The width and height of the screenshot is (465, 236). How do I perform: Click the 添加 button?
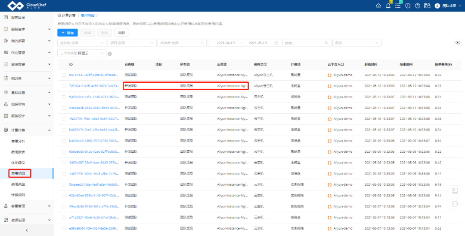(67, 33)
